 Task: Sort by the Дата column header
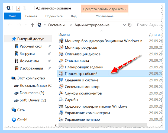(x=156, y=35)
